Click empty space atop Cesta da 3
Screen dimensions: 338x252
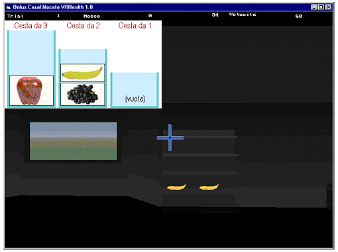coord(31,53)
